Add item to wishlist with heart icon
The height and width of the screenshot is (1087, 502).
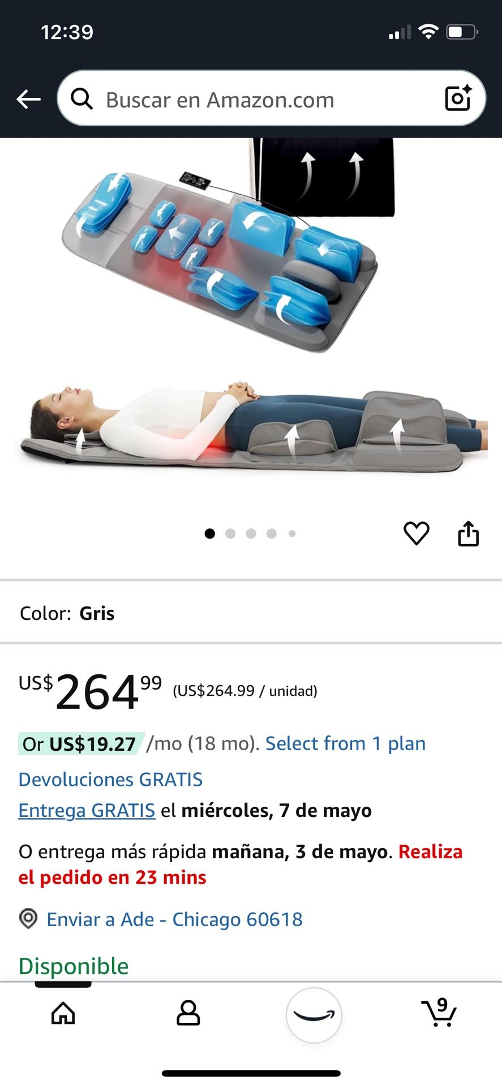[x=417, y=533]
